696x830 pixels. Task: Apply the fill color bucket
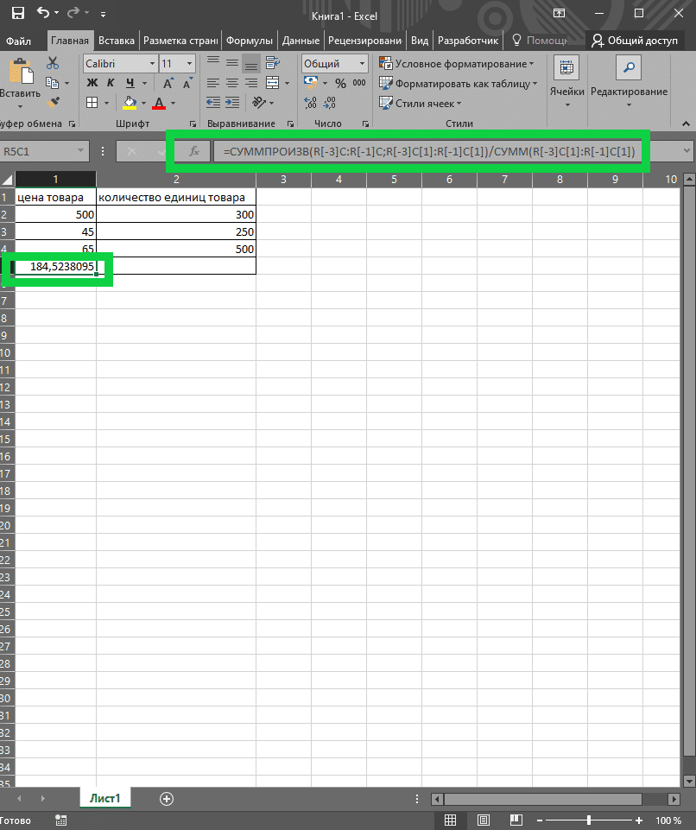130,103
